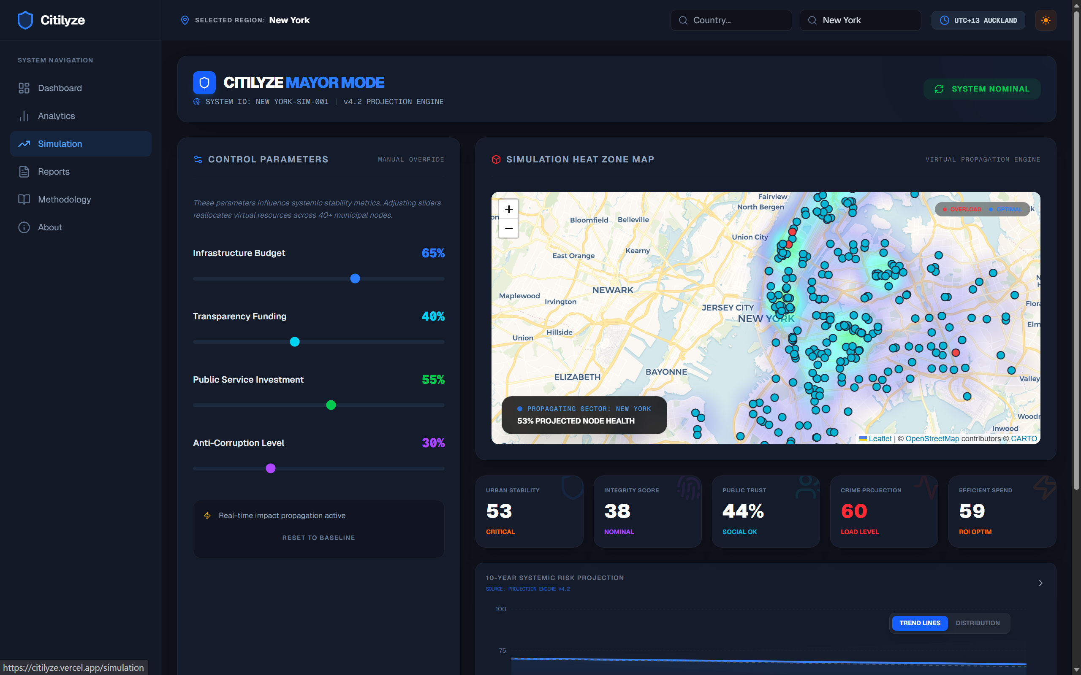
Task: Open the Simulation navigation item
Action: click(x=81, y=144)
